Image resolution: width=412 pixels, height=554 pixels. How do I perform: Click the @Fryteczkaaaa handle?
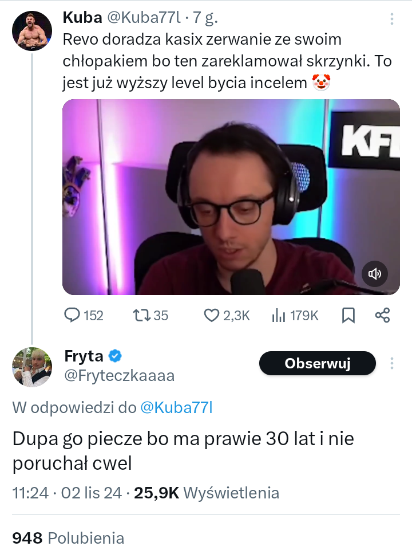click(119, 376)
